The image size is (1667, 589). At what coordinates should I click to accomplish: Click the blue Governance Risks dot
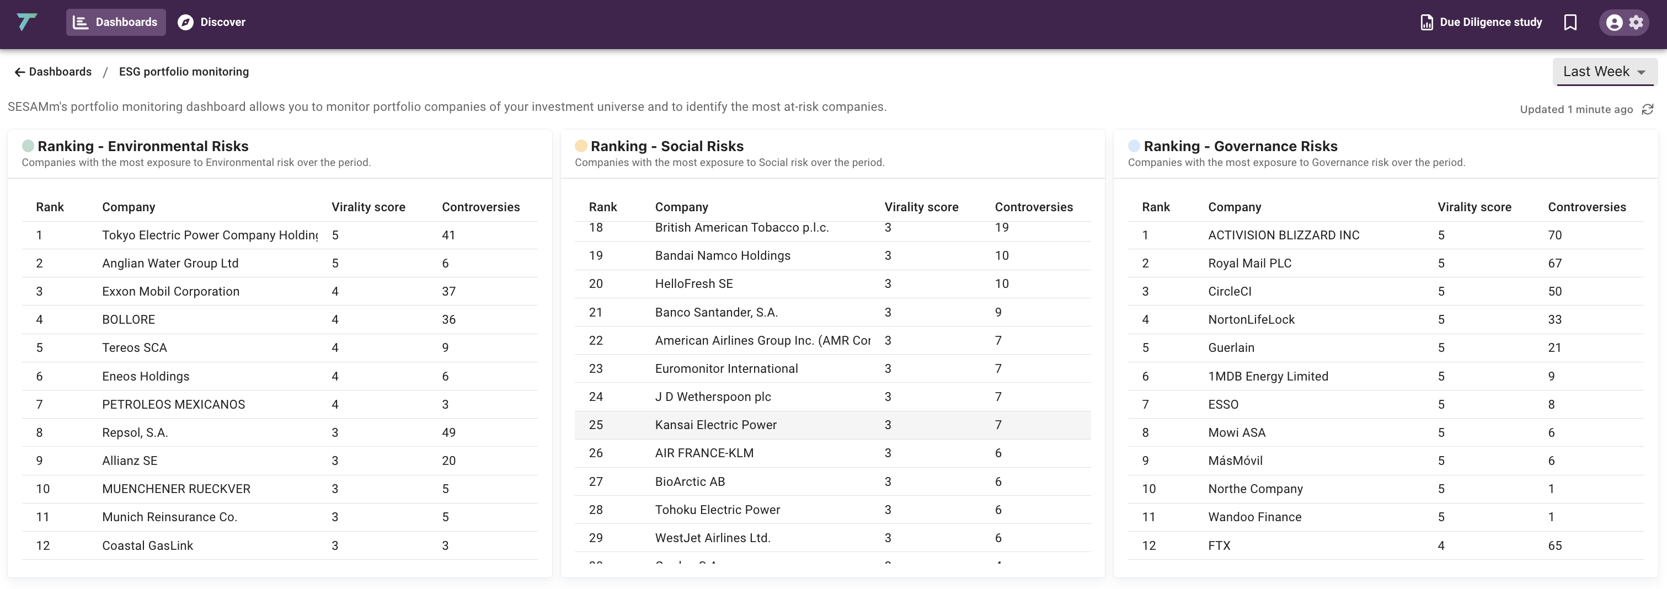click(1134, 146)
